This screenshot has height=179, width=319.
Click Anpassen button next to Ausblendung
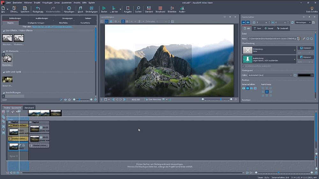(x=306, y=57)
